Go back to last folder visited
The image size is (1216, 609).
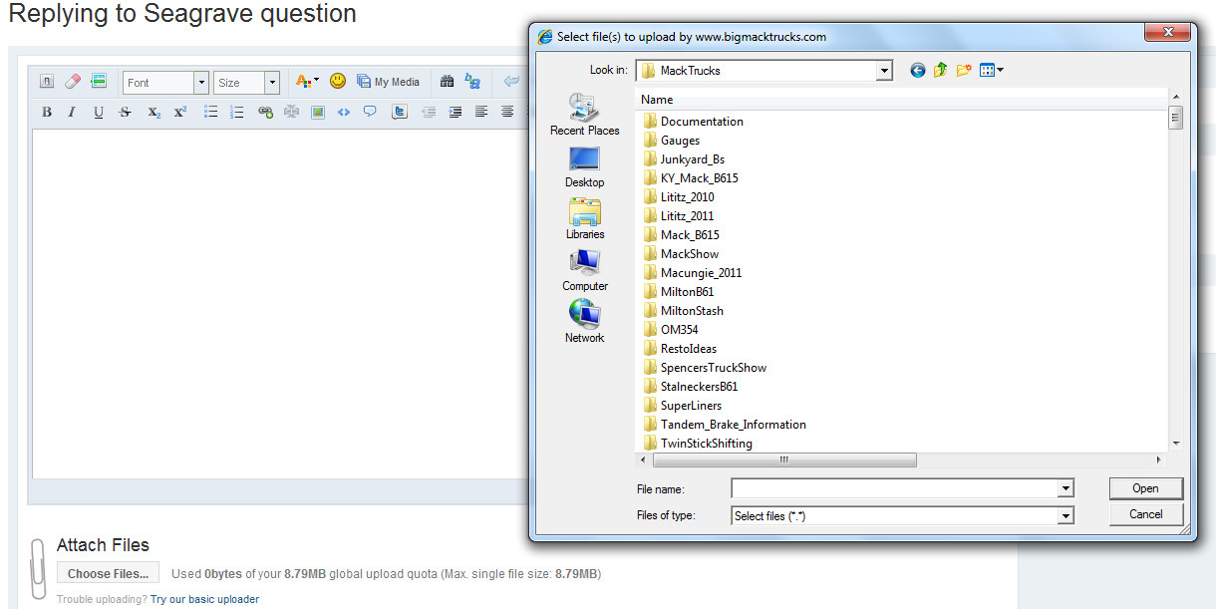coord(918,70)
